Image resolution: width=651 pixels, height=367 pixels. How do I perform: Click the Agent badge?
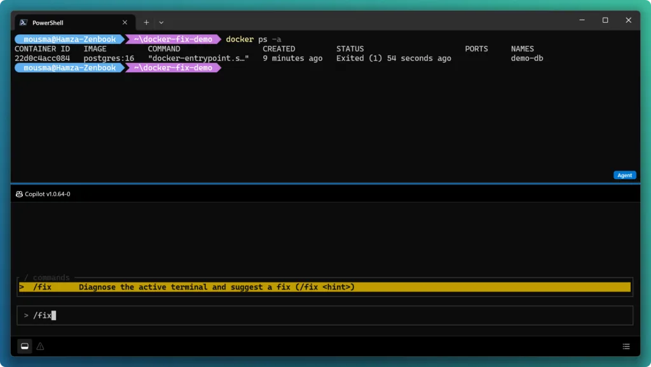(x=624, y=175)
